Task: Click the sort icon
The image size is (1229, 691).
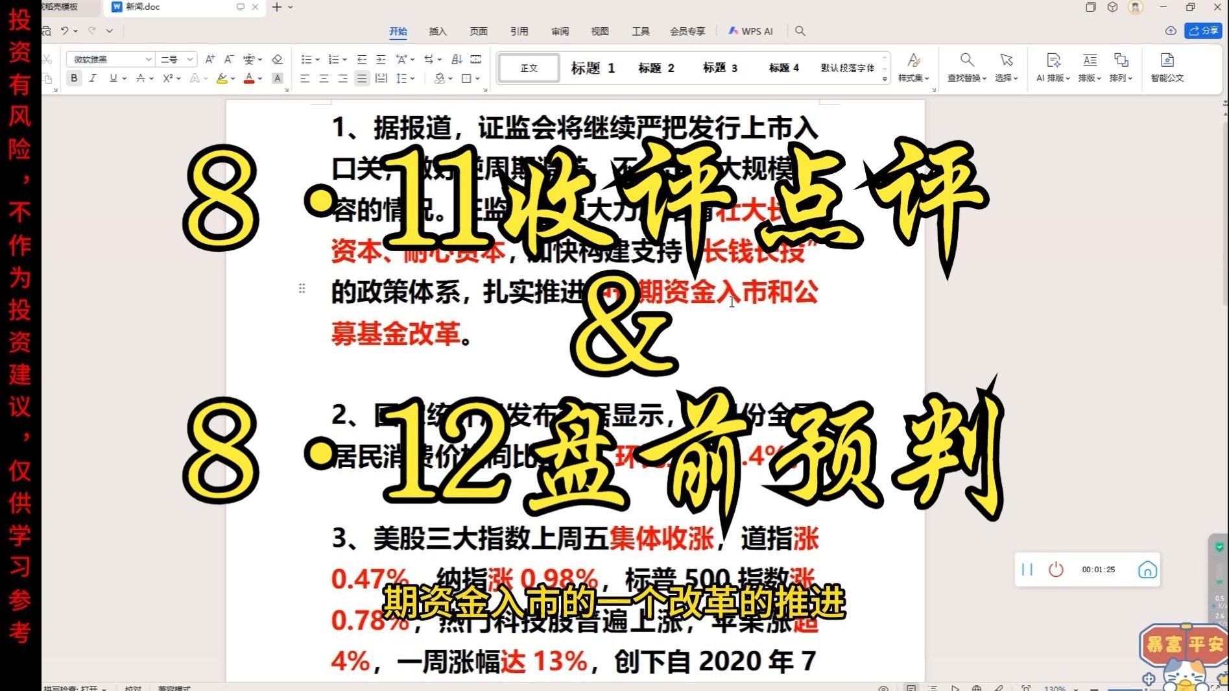Action: [457, 59]
